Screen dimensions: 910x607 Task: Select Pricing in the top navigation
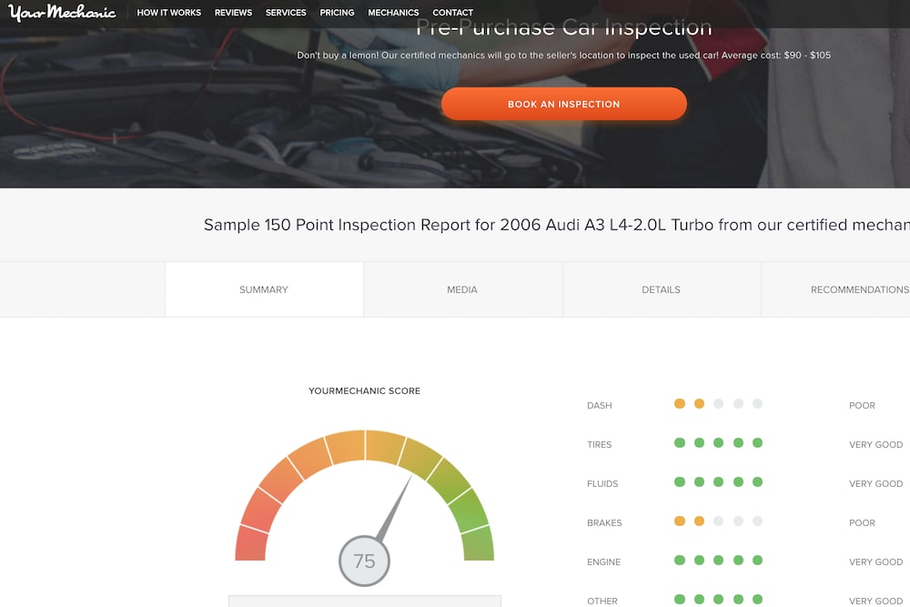(x=338, y=12)
